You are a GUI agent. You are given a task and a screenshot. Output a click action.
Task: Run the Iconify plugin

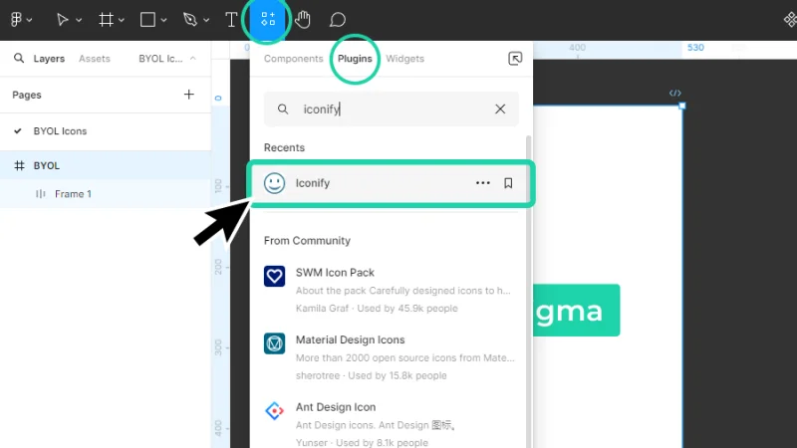click(x=391, y=183)
